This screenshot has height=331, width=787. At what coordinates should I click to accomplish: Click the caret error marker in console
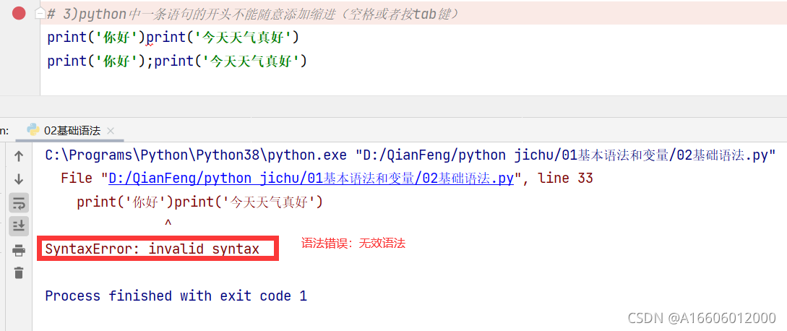[x=168, y=222]
